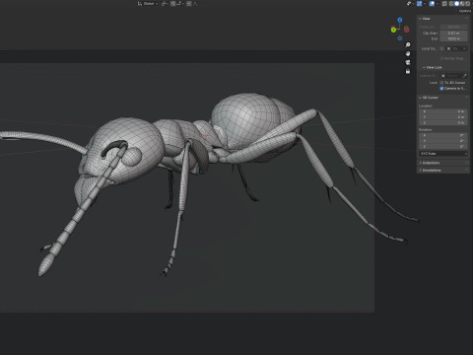Enable Lock To 3D Cursor checkbox
The width and height of the screenshot is (473, 355).
tap(441, 83)
